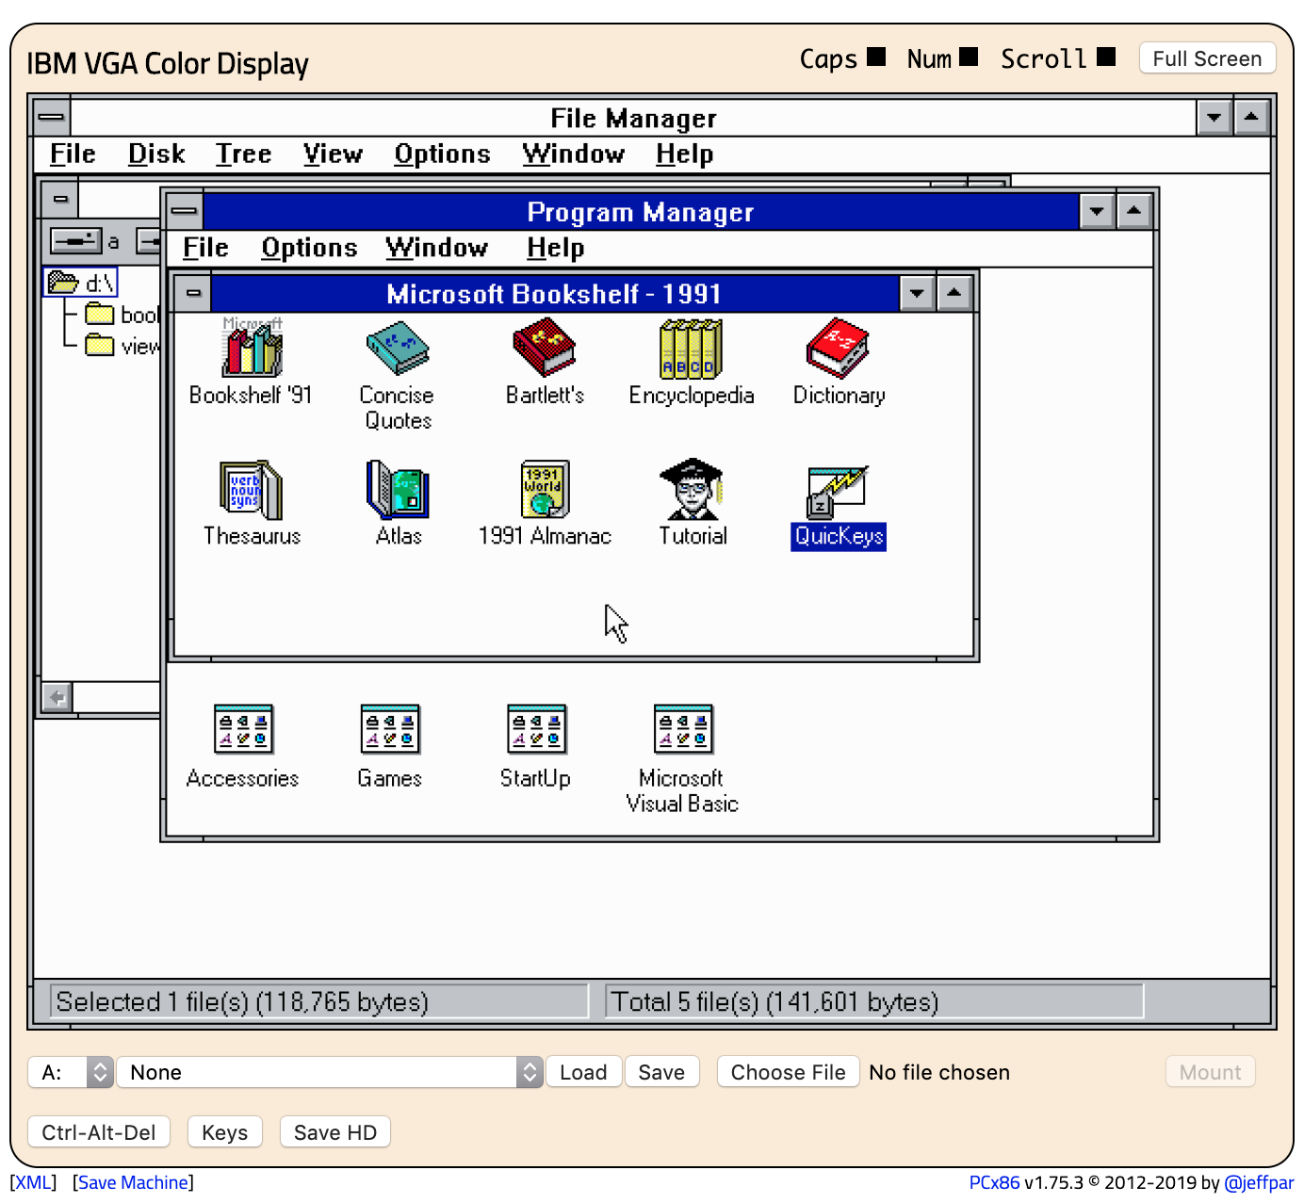Open the @jeffpar link
This screenshot has height=1203, width=1304.
(1259, 1182)
